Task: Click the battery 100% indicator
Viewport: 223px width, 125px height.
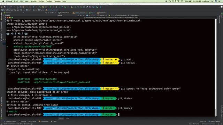Action: pos(188,1)
